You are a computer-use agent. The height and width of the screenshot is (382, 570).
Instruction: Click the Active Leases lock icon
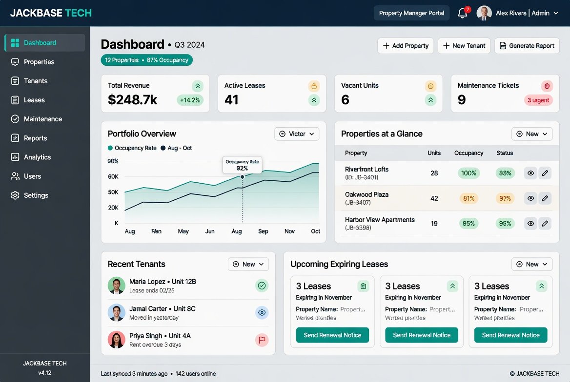pyautogui.click(x=314, y=86)
